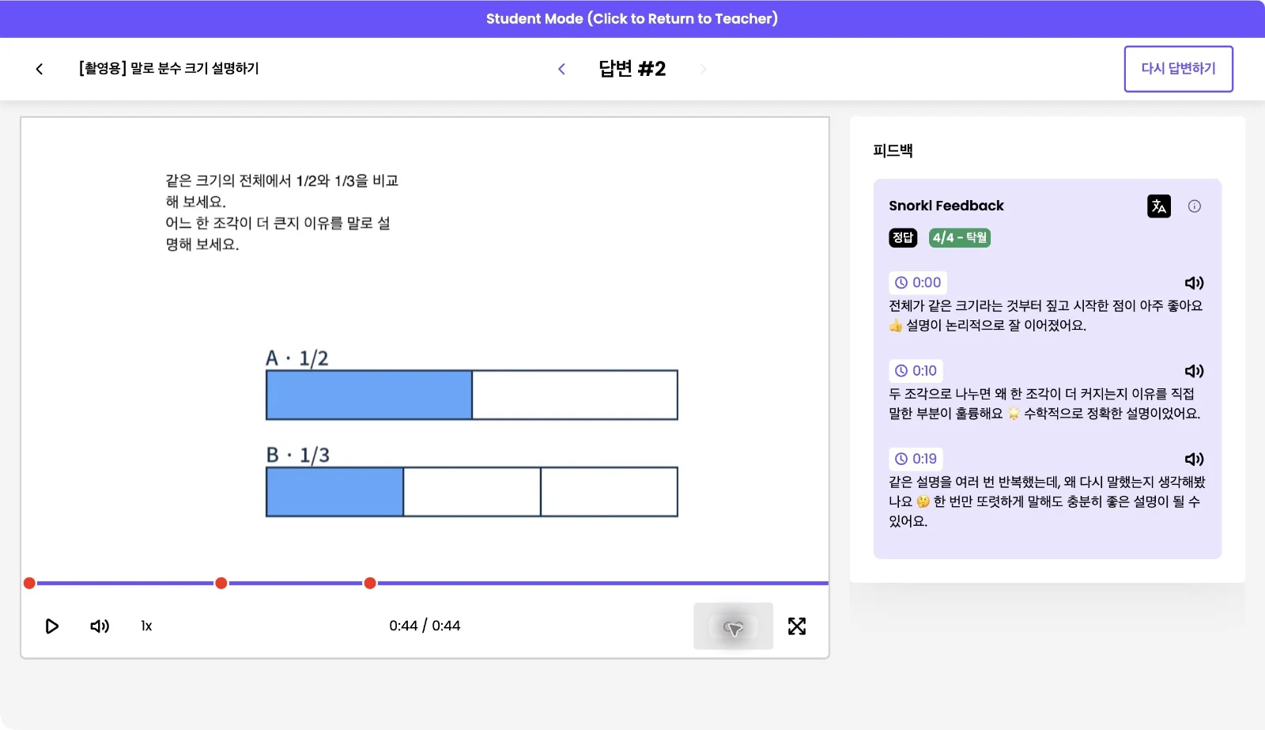Go back using the top-left arrow

(40, 69)
